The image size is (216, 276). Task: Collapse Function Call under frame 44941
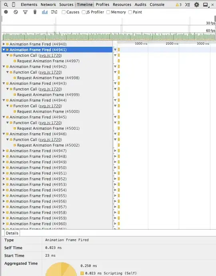click(x=8, y=55)
